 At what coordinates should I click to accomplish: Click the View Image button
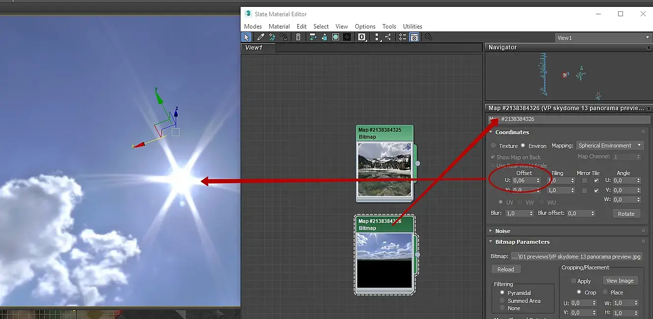(620, 281)
